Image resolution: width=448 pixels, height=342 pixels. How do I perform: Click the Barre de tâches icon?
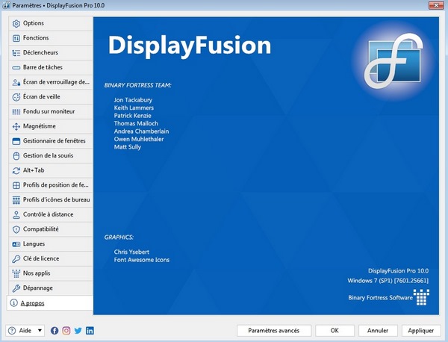[16, 68]
